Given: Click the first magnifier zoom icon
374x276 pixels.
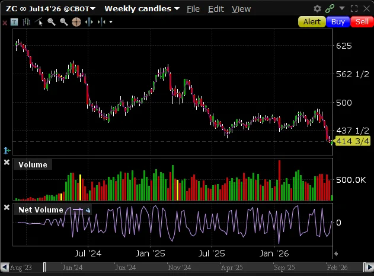Looking at the screenshot, I should tap(52, 22).
